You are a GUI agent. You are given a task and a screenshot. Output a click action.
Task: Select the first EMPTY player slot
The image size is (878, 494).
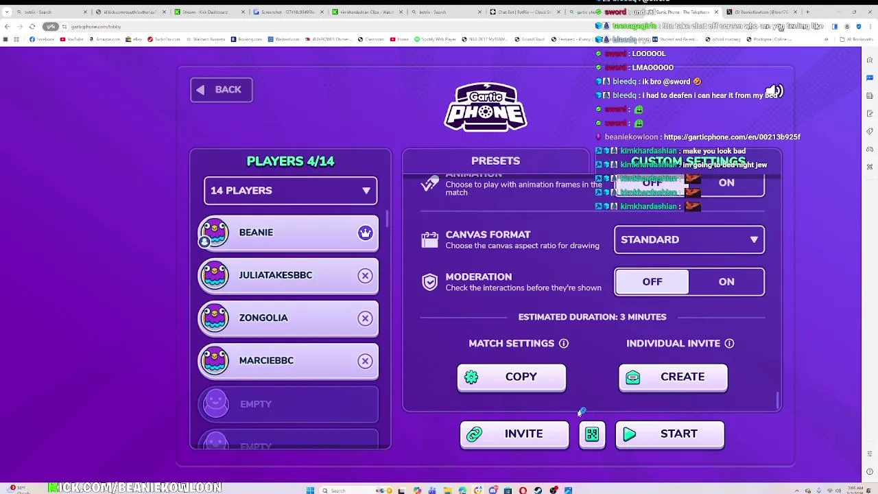point(288,404)
